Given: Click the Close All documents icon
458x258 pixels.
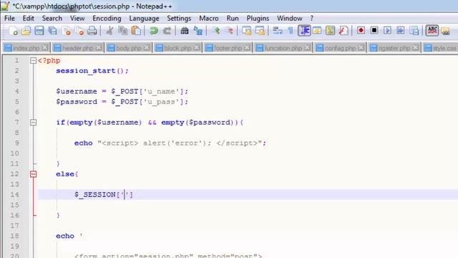Looking at the screenshot, I should pyautogui.click(x=79, y=31).
